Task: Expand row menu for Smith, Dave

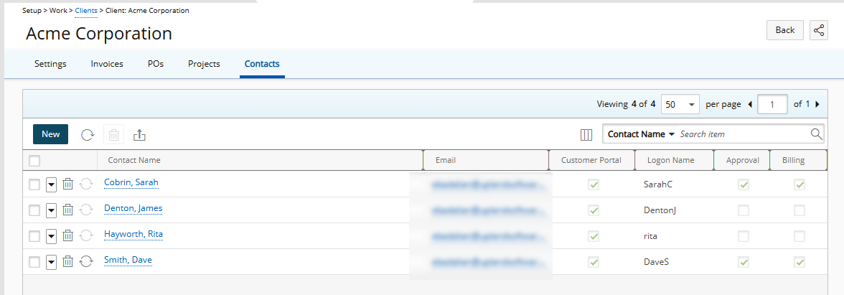Action: point(51,262)
